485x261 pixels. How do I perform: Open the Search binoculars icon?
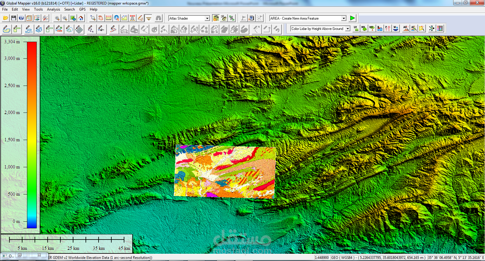tap(158, 18)
